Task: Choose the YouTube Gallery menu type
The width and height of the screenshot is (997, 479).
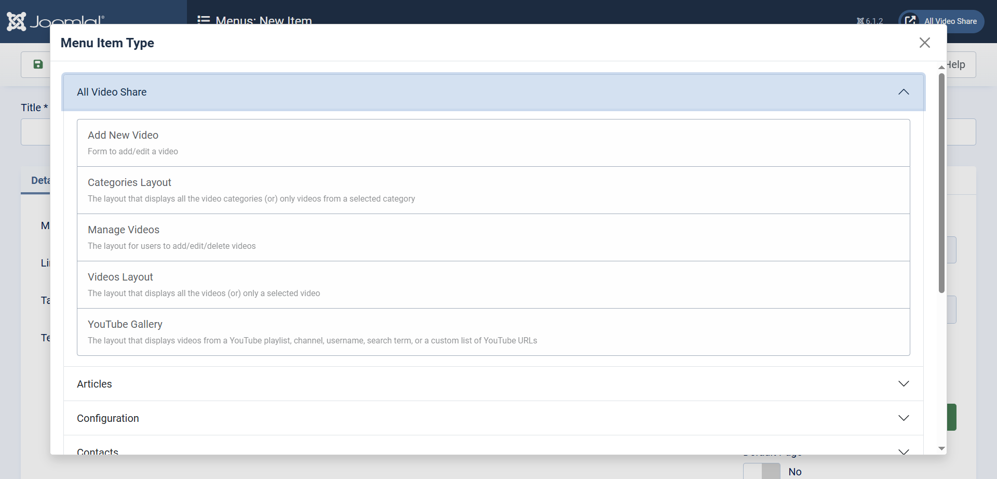Action: (x=493, y=332)
